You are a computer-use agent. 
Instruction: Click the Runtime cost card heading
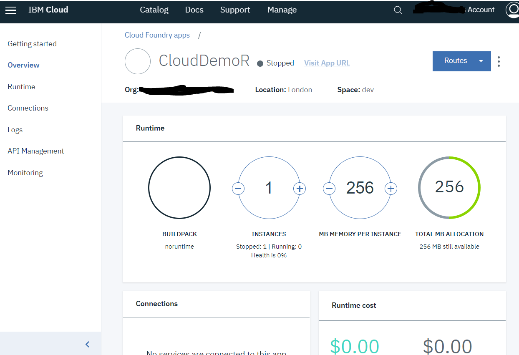[354, 305]
